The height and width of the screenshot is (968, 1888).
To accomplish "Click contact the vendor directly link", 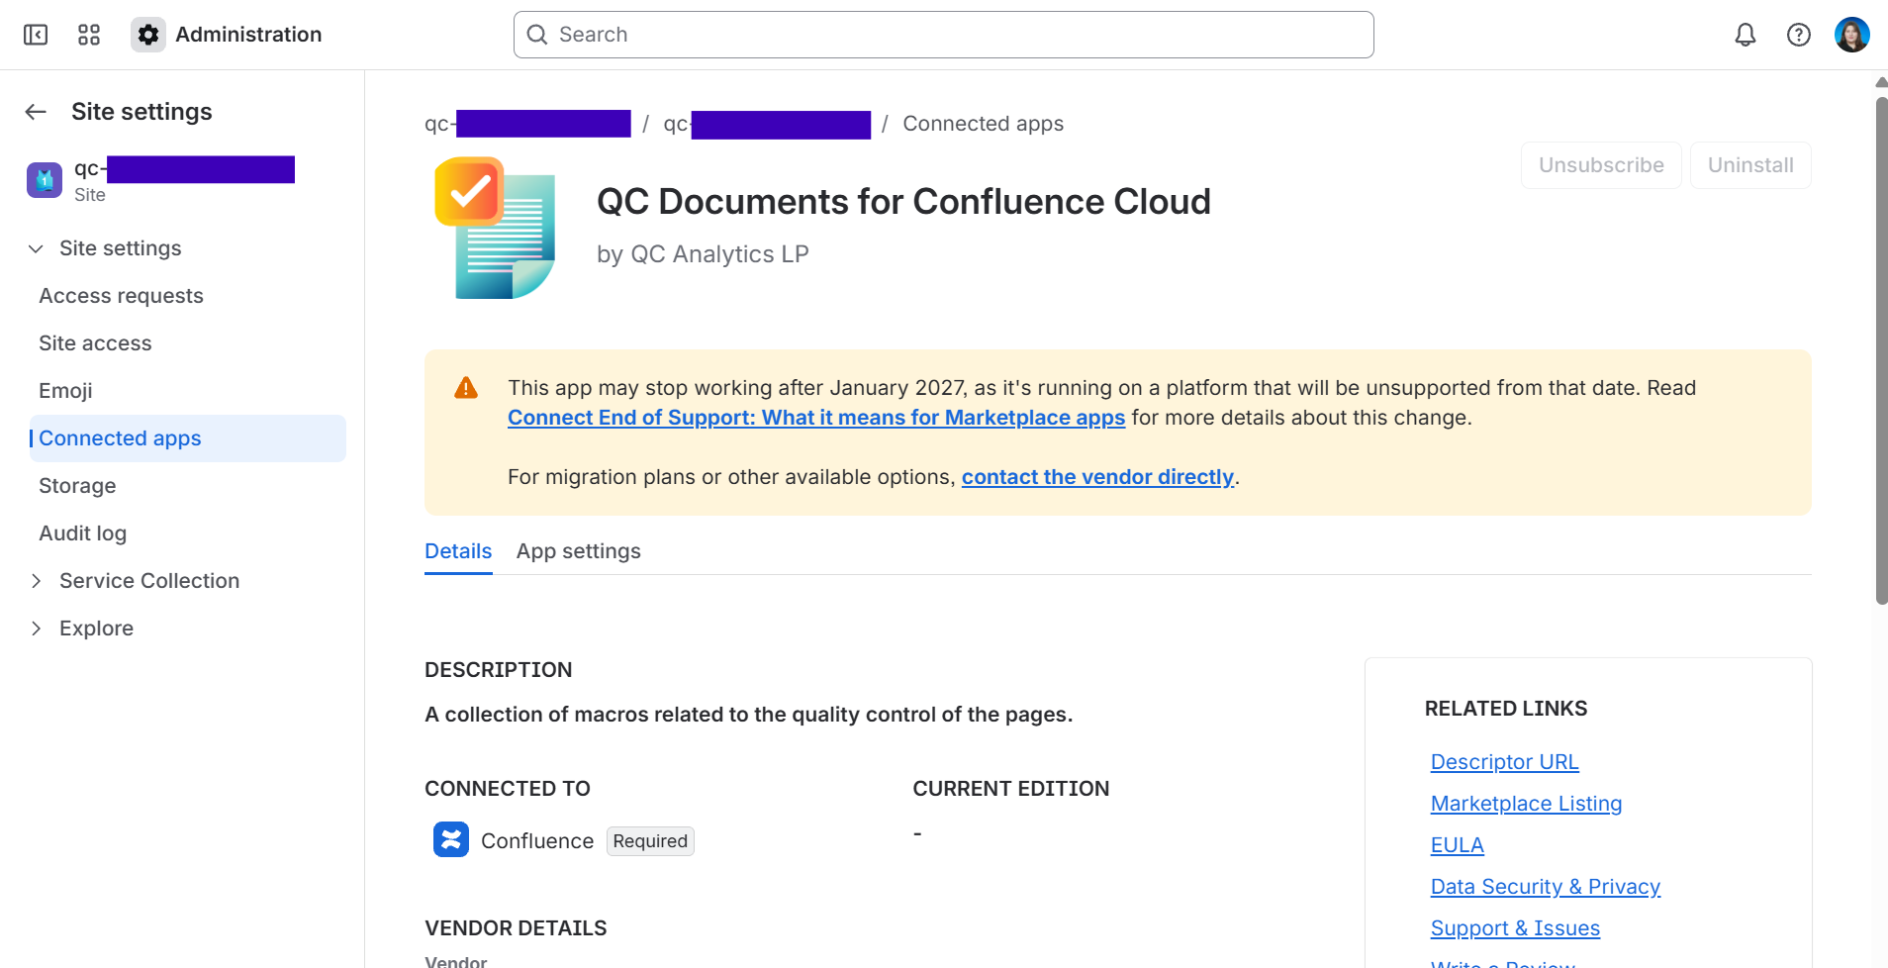I will (x=1097, y=477).
